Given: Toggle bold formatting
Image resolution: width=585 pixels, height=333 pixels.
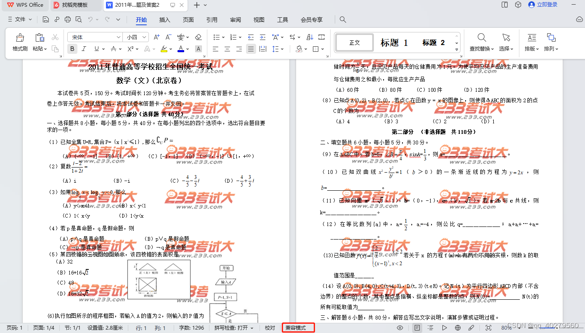Looking at the screenshot, I should (72, 48).
